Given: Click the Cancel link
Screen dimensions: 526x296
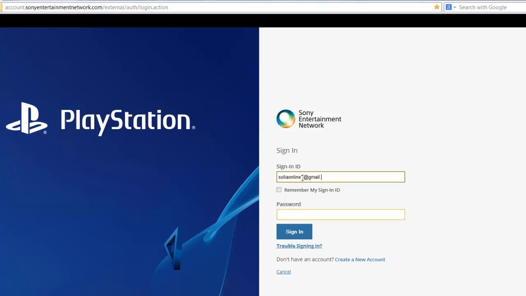Looking at the screenshot, I should click(x=284, y=272).
